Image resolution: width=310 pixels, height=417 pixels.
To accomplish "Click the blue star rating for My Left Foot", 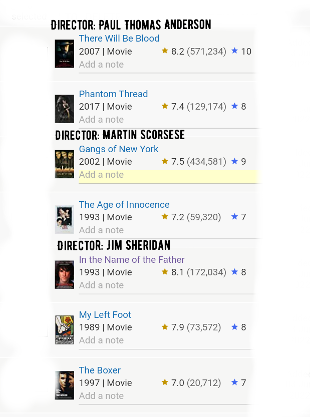I will click(x=234, y=326).
